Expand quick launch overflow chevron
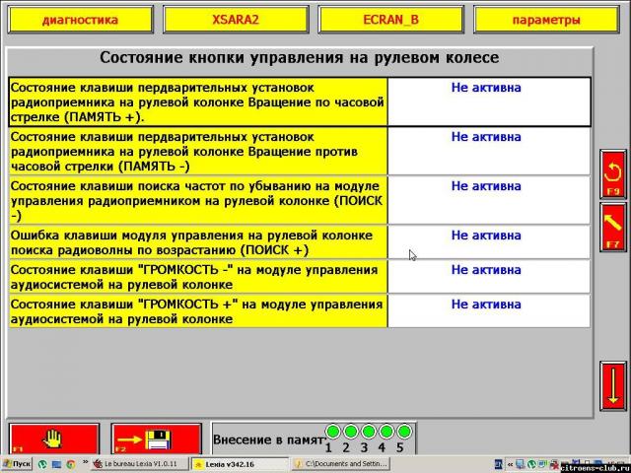631x473 pixels. (x=85, y=462)
